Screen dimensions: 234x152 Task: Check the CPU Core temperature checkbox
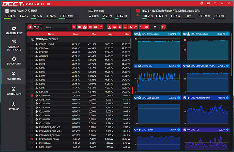pos(32,48)
